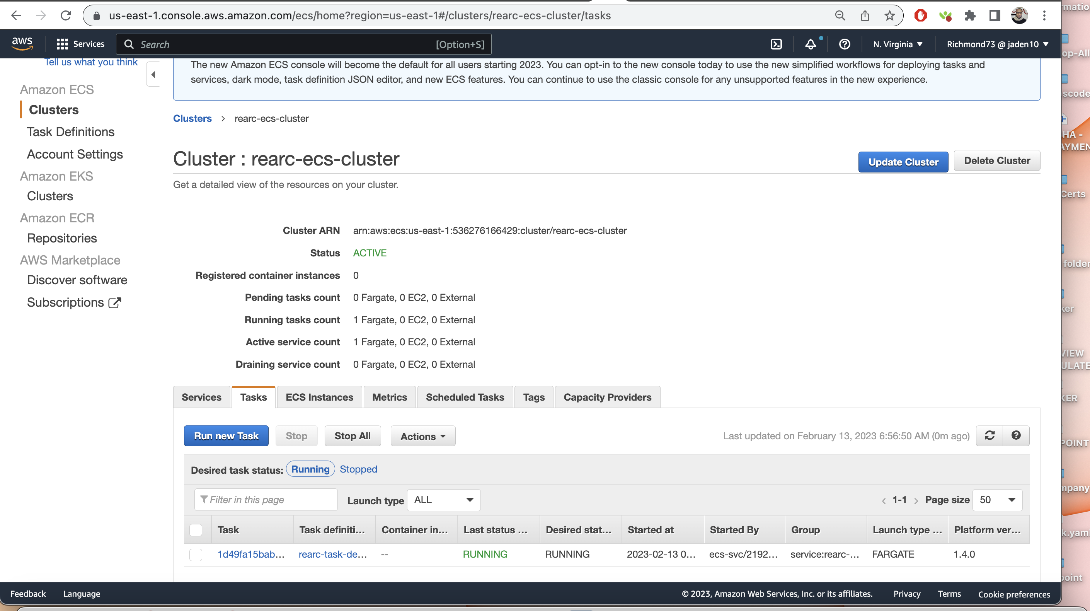Viewport: 1090px width, 611px height.
Task: Open the notifications bell
Action: pos(810,44)
